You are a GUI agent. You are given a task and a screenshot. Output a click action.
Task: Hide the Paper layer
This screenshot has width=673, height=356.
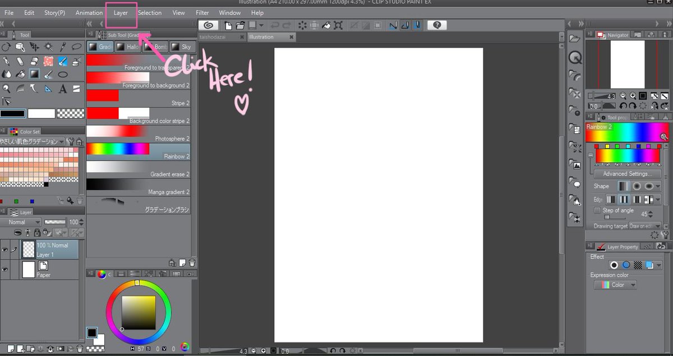(4, 269)
